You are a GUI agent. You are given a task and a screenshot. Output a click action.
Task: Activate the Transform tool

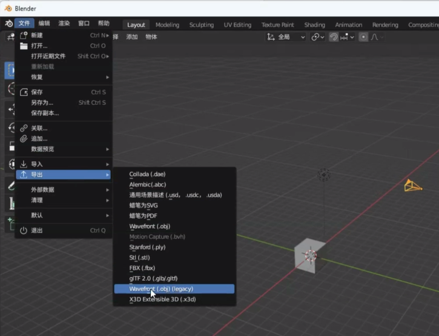point(10,164)
